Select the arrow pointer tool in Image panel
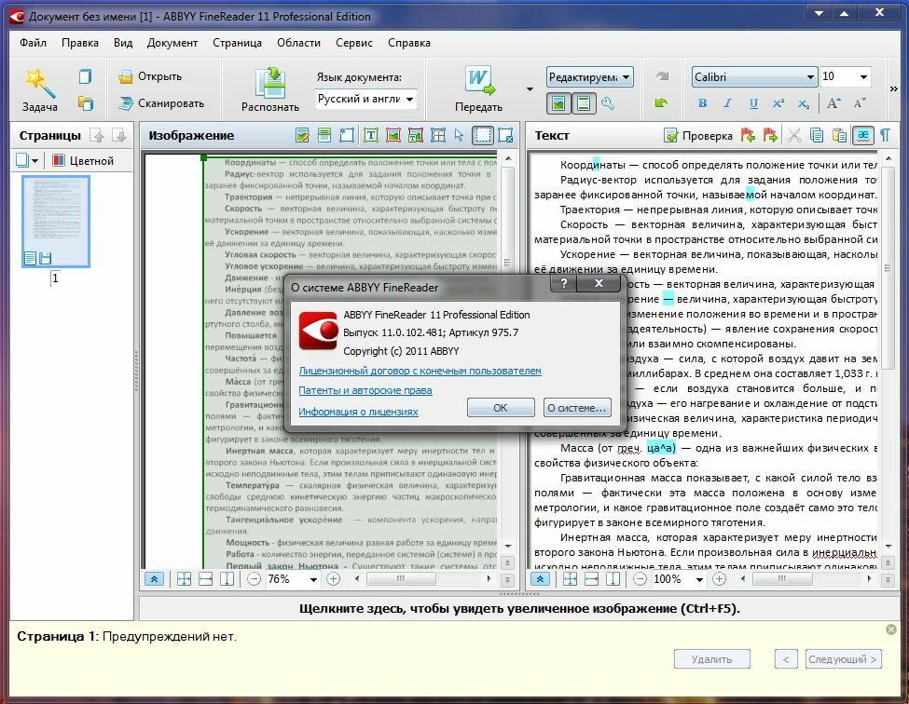 click(459, 135)
